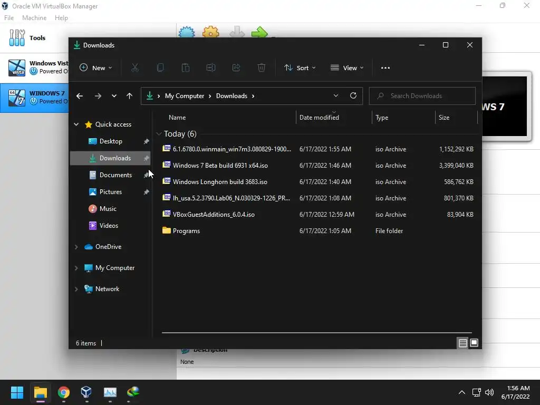
Task: Click VirtualBox New blue starburst icon
Action: pos(187,32)
